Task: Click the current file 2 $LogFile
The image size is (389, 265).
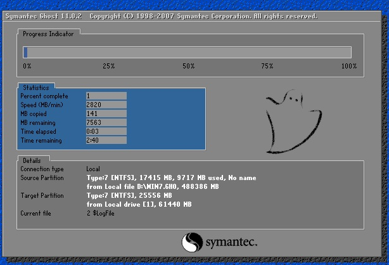Action: (101, 214)
